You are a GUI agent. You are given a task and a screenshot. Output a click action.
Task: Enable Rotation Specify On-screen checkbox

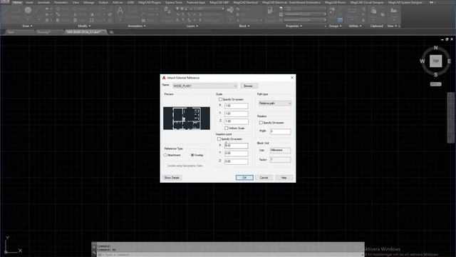[x=261, y=123]
